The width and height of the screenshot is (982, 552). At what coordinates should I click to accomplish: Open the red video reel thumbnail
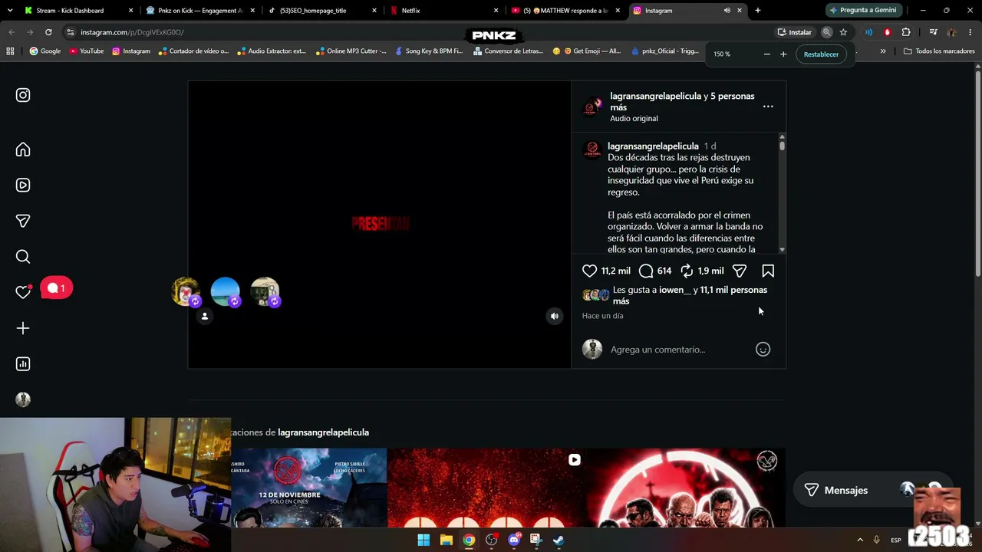487,488
